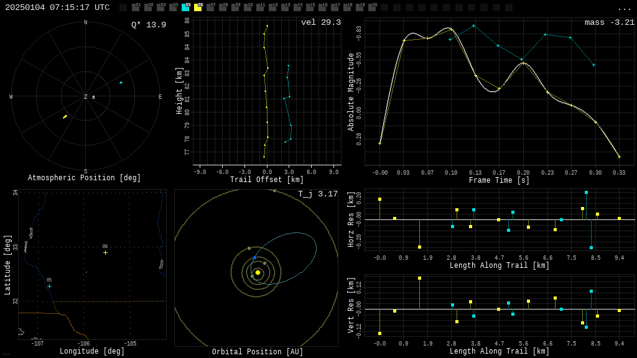637x358 pixels.
Task: Click the zenith Z marker in polar plot
Action: point(86,97)
